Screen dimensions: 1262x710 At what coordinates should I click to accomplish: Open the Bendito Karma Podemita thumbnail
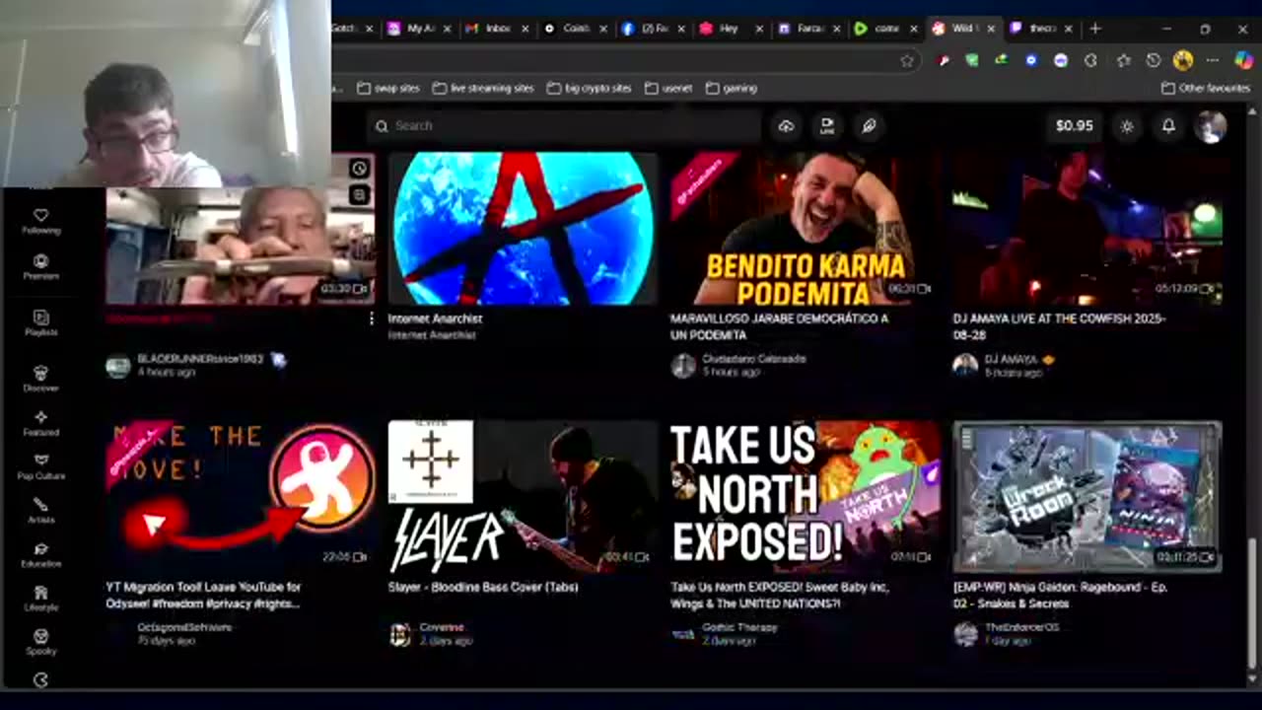tap(806, 228)
